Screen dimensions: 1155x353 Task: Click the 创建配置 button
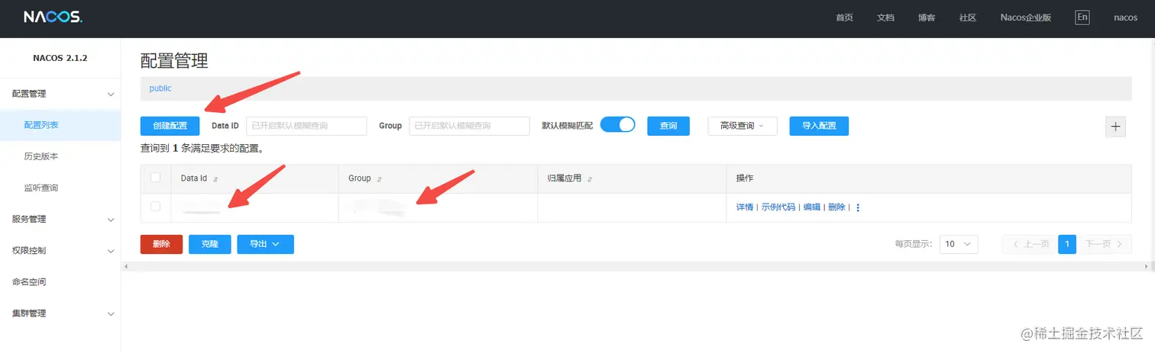click(x=170, y=126)
